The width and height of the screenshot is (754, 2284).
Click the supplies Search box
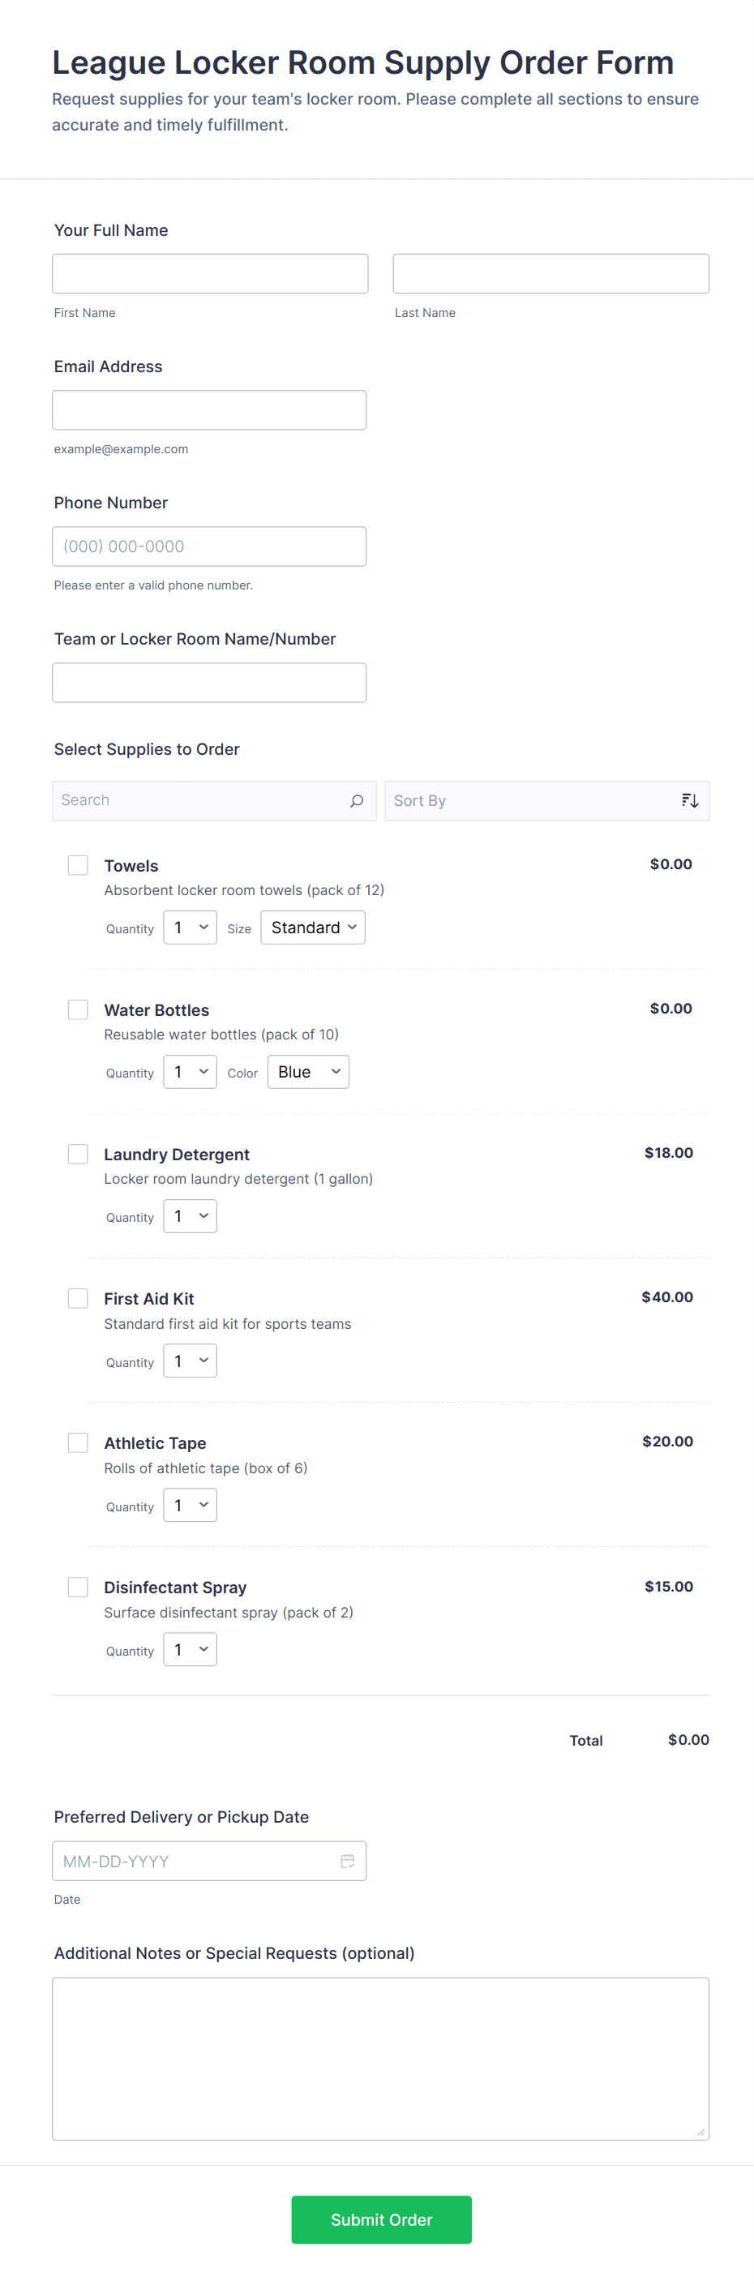coord(199,800)
